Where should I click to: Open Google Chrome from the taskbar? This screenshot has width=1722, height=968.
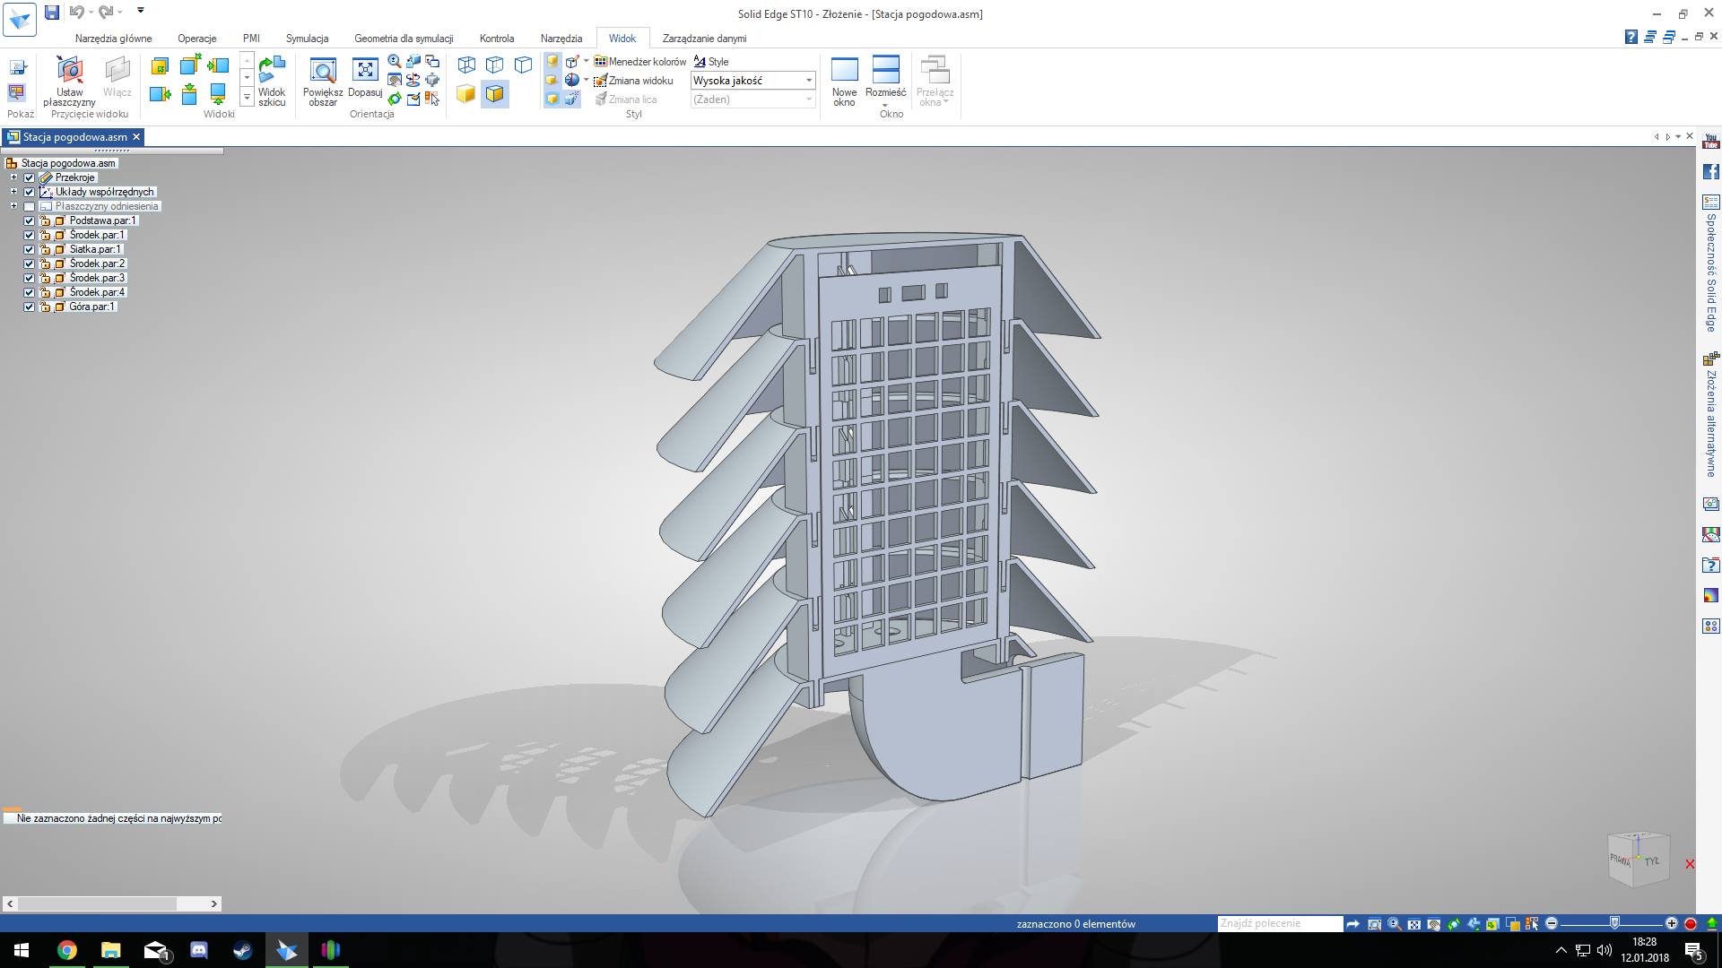pos(67,950)
